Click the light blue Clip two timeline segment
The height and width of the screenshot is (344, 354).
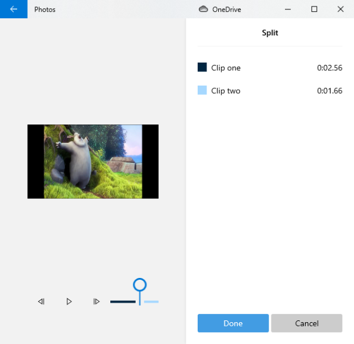151,302
